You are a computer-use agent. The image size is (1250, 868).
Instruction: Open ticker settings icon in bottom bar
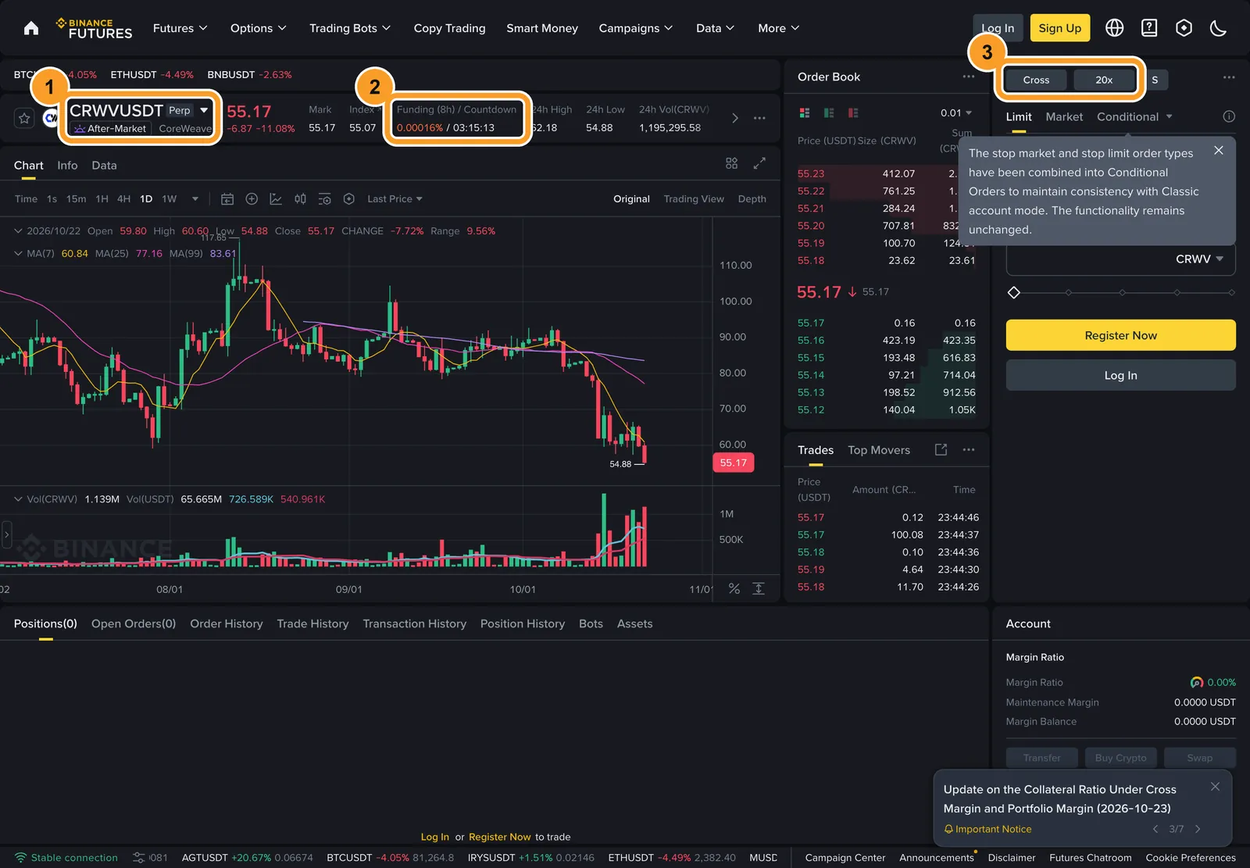pos(138,858)
